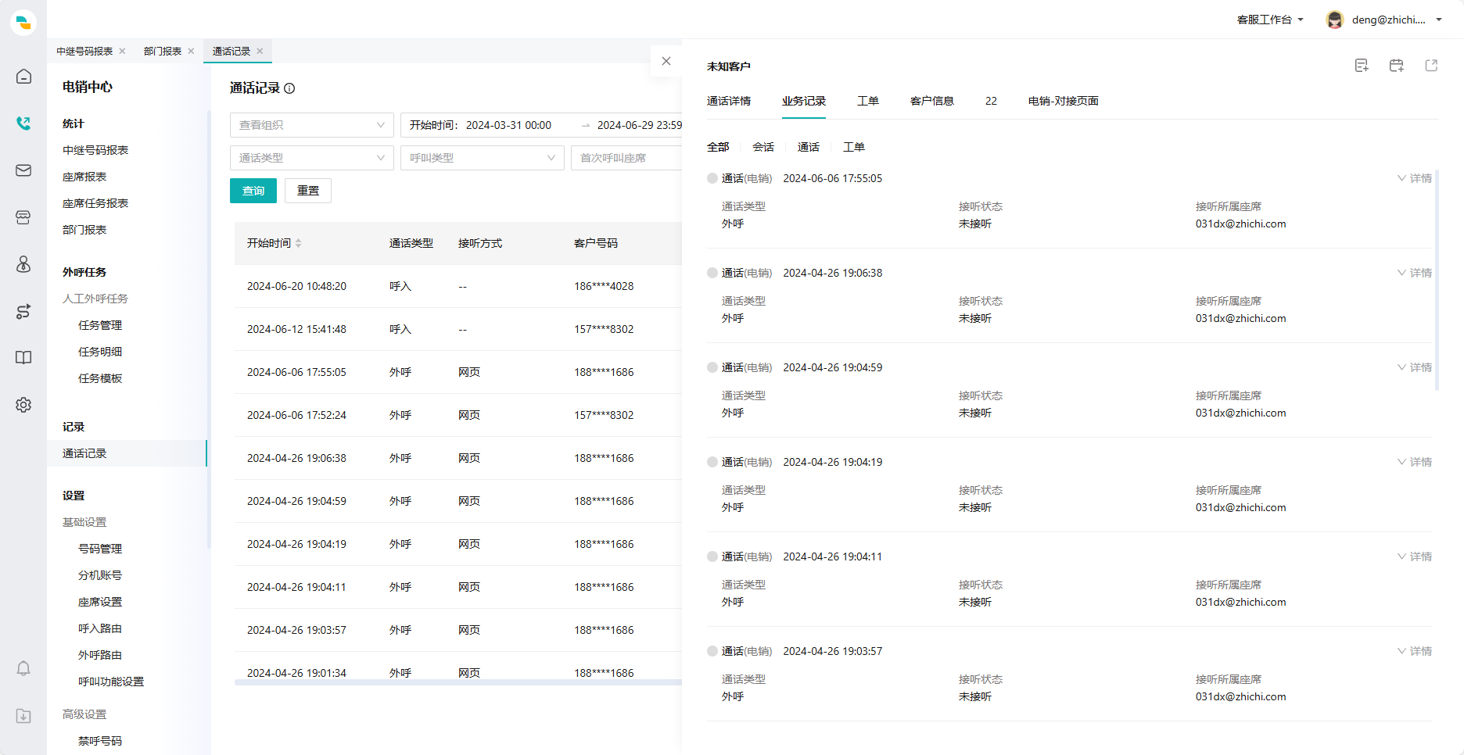Select the 通话 filter in business records
Viewport: 1464px width, 755px height.
click(x=809, y=147)
